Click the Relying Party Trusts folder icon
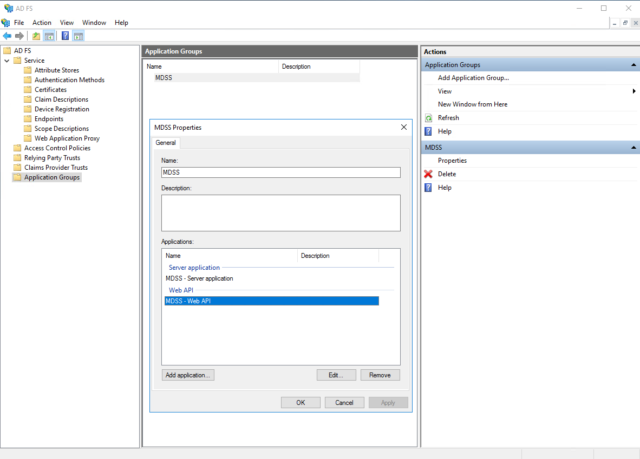The image size is (640, 459). pos(17,158)
